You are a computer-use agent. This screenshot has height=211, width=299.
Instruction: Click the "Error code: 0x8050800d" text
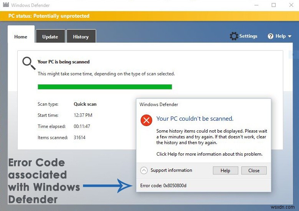[x=163, y=185]
